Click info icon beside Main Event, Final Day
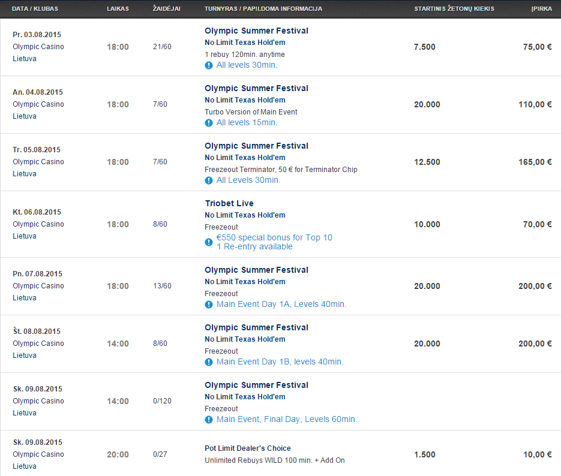Screen dimensions: 561x476 tap(209, 420)
